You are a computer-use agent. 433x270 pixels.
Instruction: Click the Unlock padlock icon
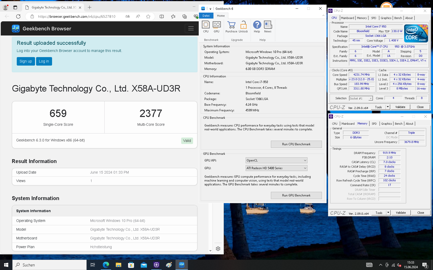(243, 27)
